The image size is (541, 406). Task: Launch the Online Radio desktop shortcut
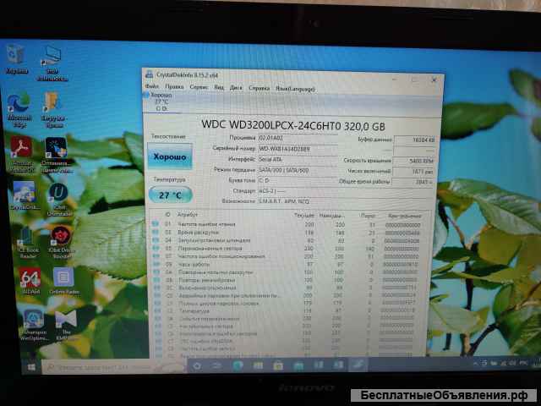63,279
